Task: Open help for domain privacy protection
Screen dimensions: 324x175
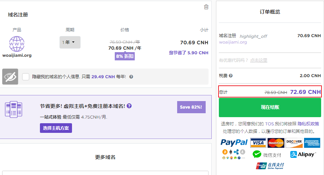Action: 131,77
